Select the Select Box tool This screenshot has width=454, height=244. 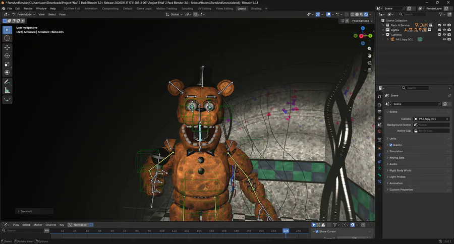[x=7, y=30]
